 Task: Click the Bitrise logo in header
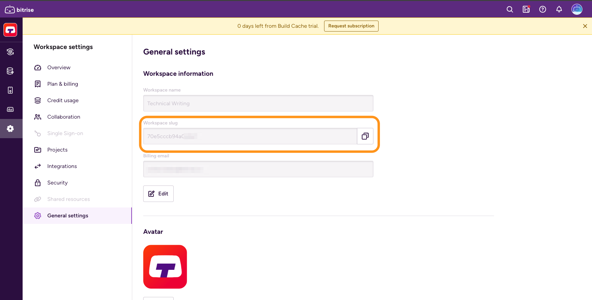coord(20,10)
